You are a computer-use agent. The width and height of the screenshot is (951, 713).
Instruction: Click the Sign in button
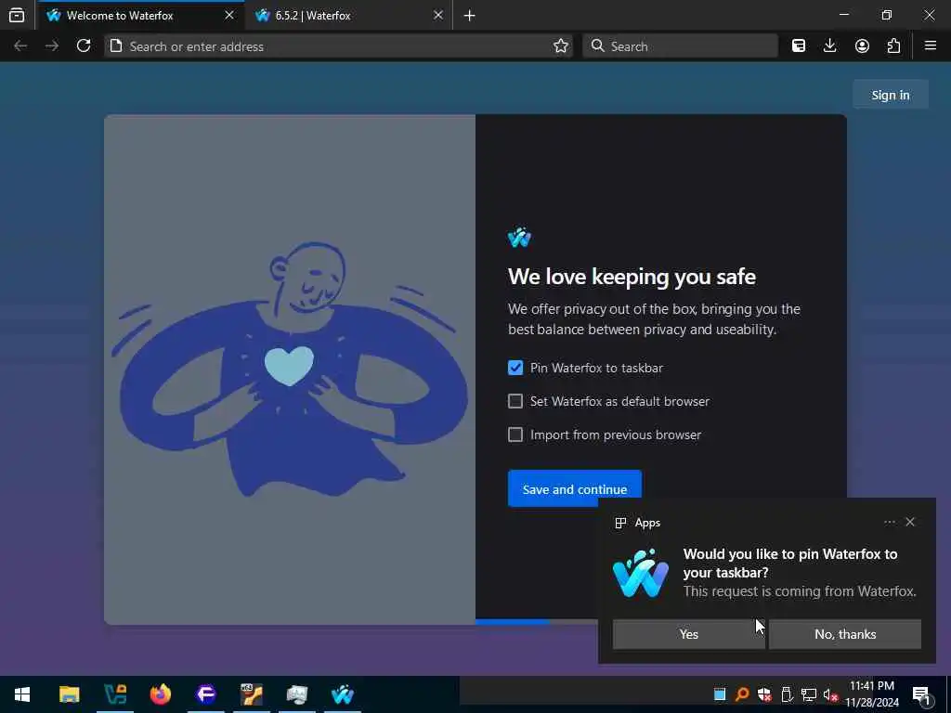pos(891,95)
